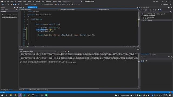This screenshot has height=97, width=173.
Task: Click the Save icon in toolbar
Action: (x=14, y=4)
